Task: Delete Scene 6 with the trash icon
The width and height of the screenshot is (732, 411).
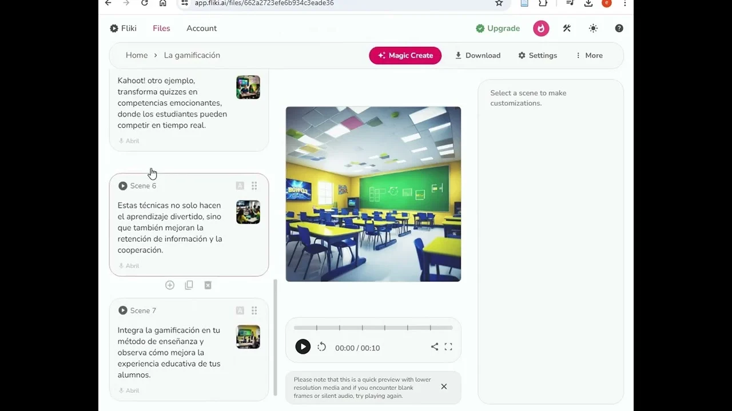Action: (208, 285)
